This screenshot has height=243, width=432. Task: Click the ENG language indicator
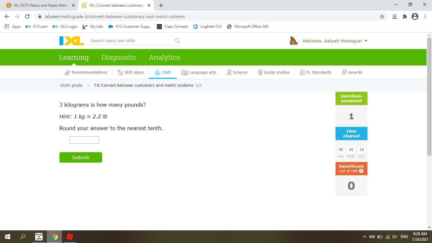click(x=404, y=237)
